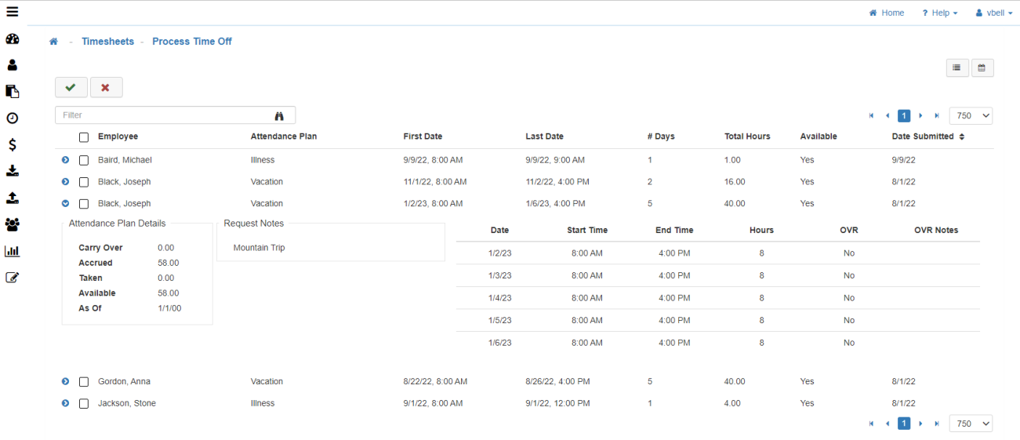Click the bar chart reports sidebar icon
Screen dimensions: 1020x440
(13, 251)
